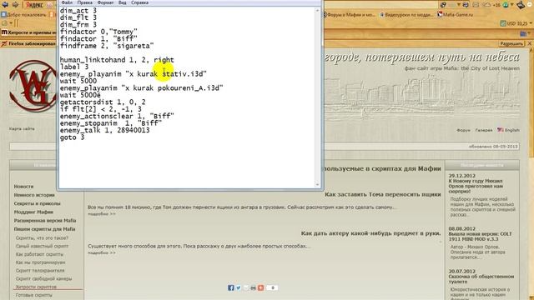This screenshot has width=534, height=300.
Task: Click the browser Back arrow
Action: click(x=5, y=5)
